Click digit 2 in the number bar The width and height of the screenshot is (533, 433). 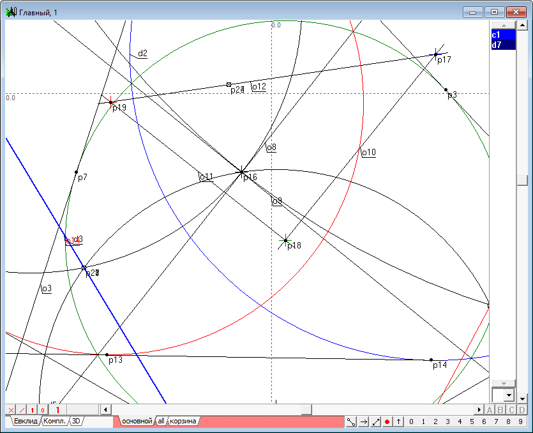pyautogui.click(x=435, y=422)
